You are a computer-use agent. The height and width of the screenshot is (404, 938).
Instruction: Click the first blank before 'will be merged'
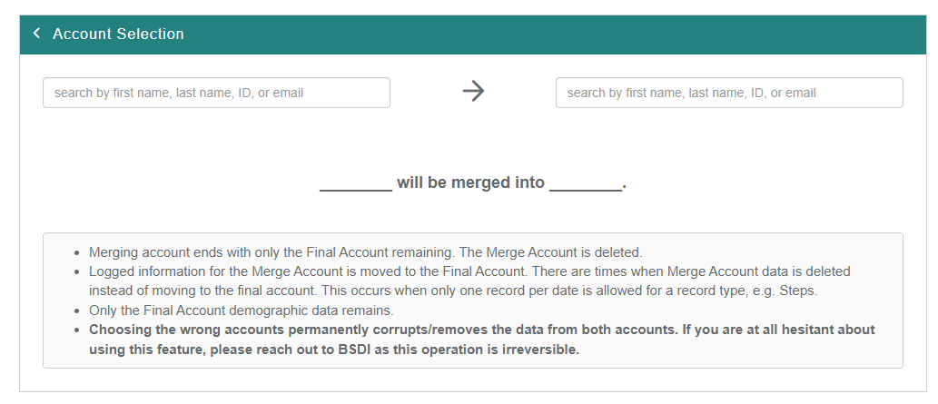point(355,183)
